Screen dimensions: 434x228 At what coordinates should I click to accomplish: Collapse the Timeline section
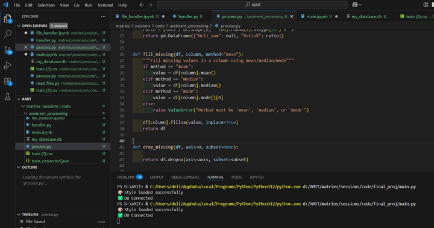(19, 214)
